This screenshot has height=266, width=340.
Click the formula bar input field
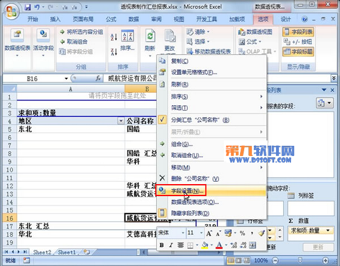pos(217,78)
